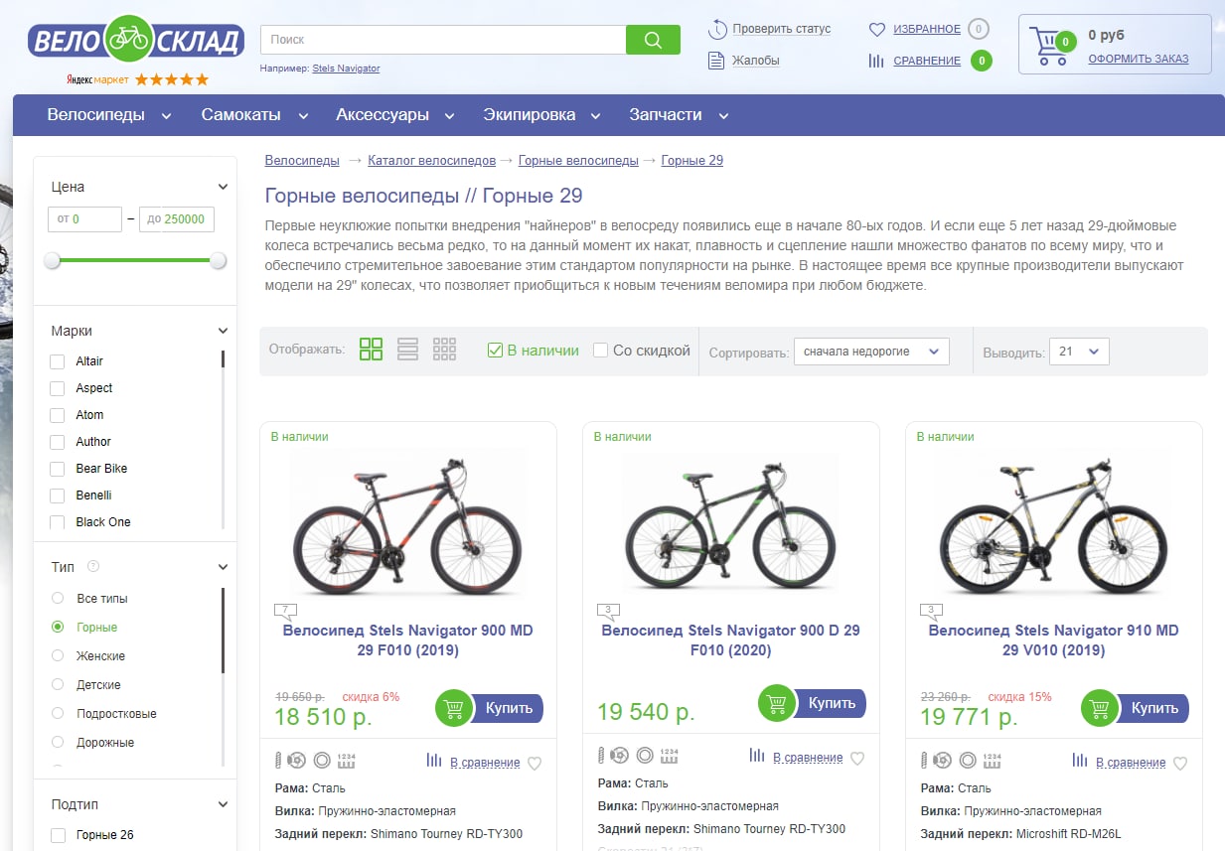Click the minimum price slider handle
Screen dimensions: 1225x851
[x=52, y=260]
